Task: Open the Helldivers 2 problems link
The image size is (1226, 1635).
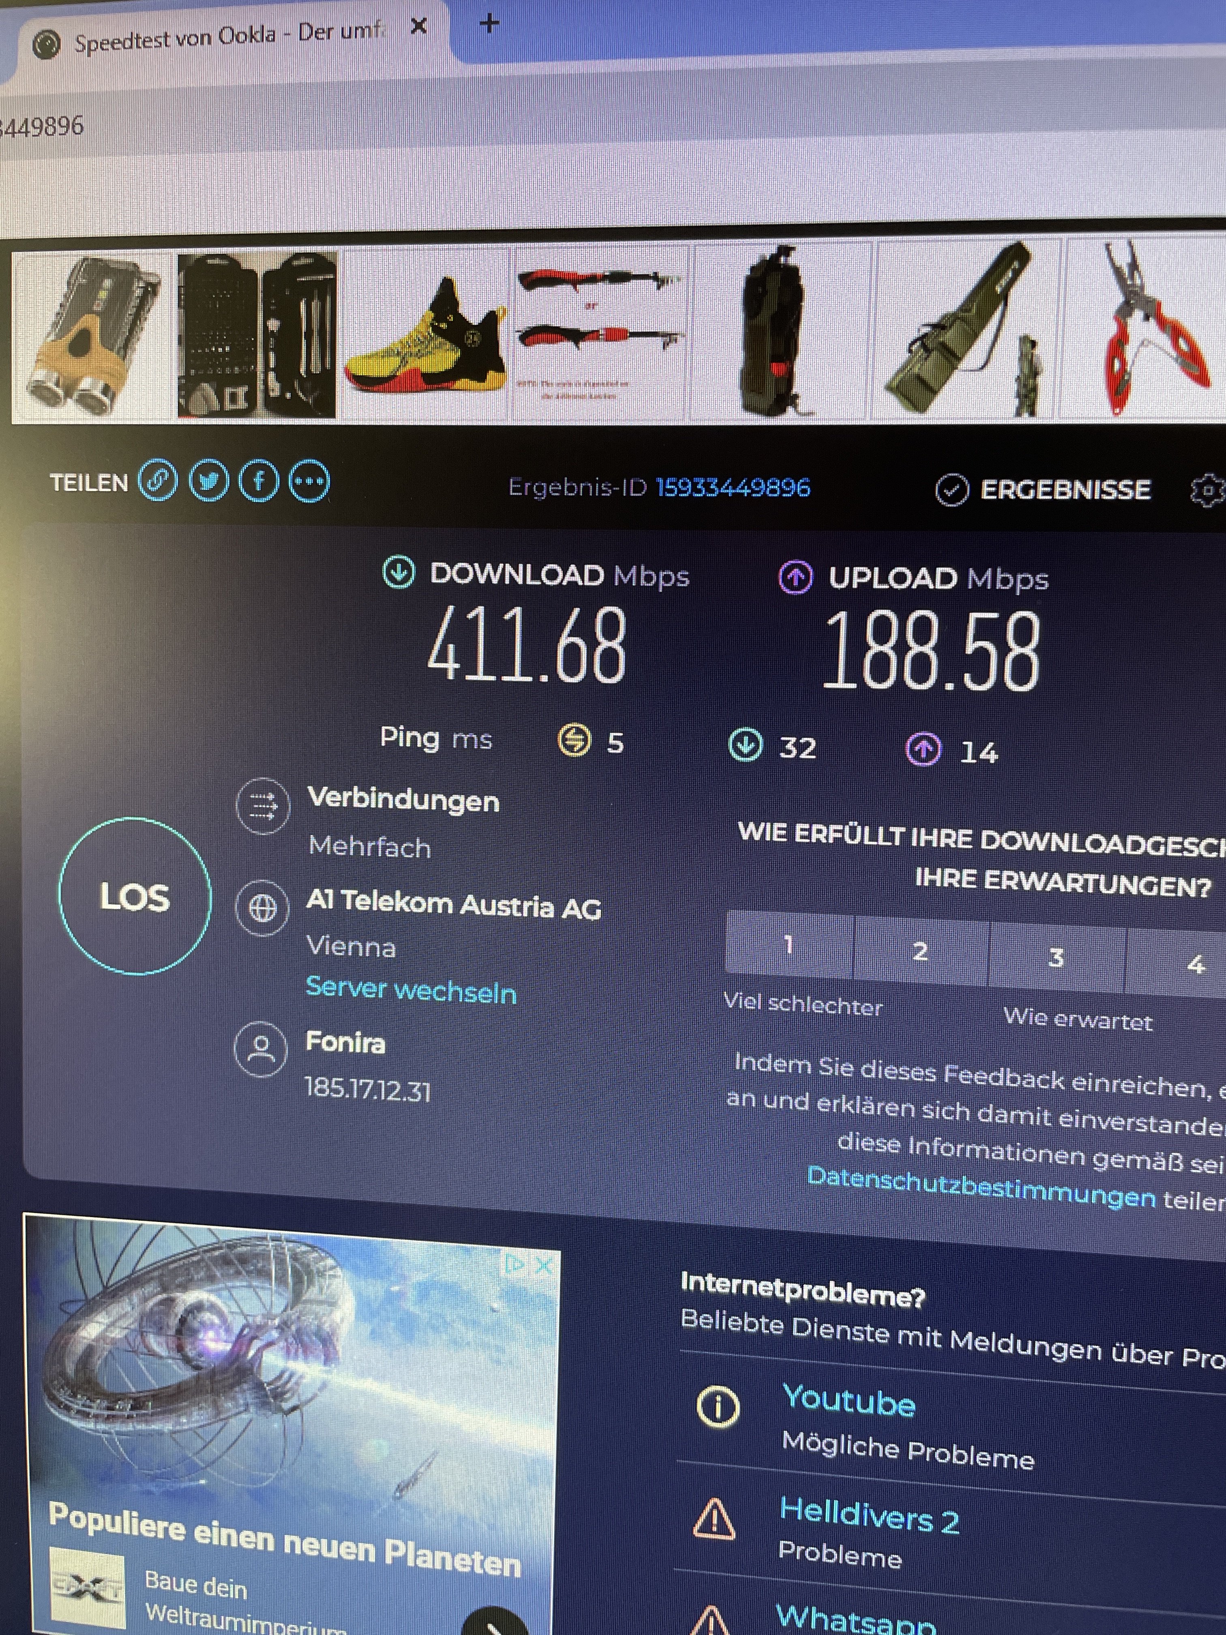Action: click(x=870, y=1517)
